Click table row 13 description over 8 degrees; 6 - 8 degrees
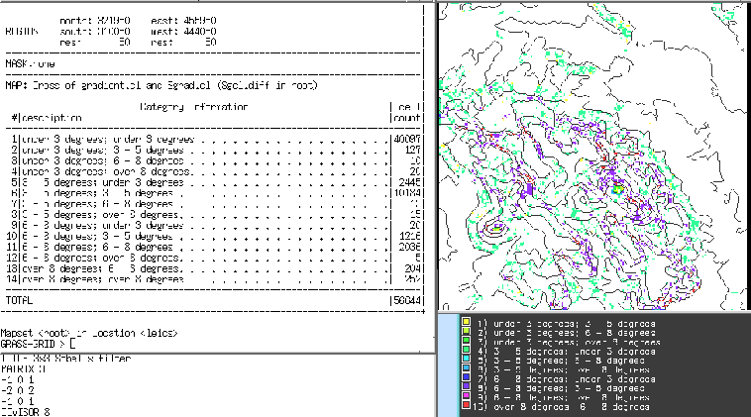The height and width of the screenshot is (417, 751). pyautogui.click(x=101, y=268)
